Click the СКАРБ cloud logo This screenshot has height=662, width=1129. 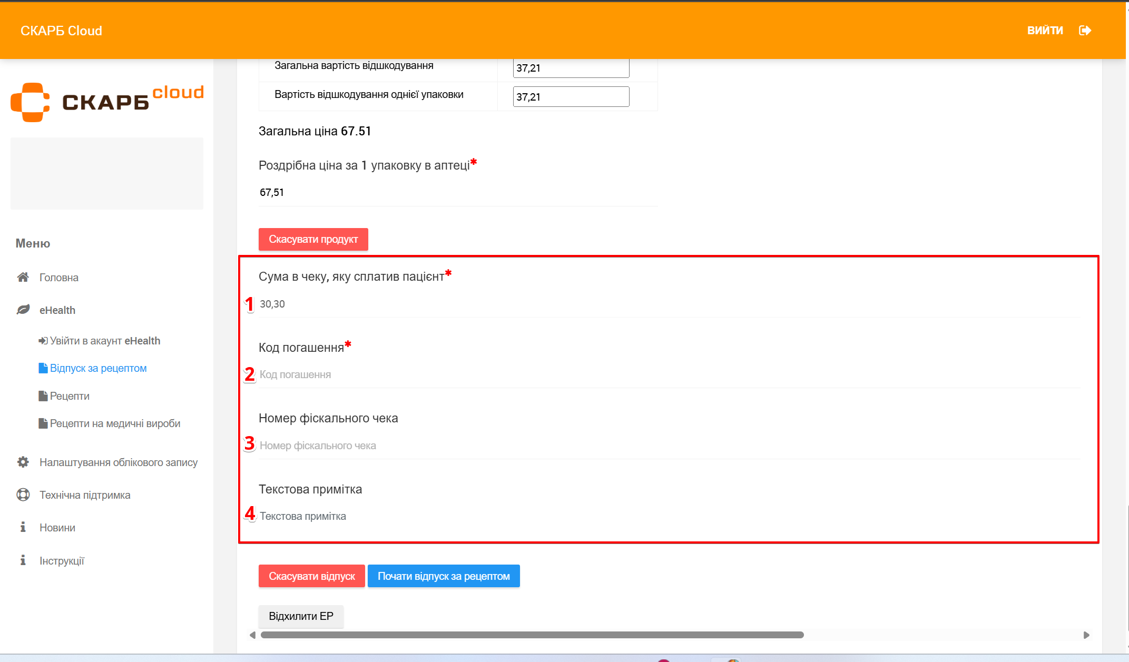tap(107, 102)
